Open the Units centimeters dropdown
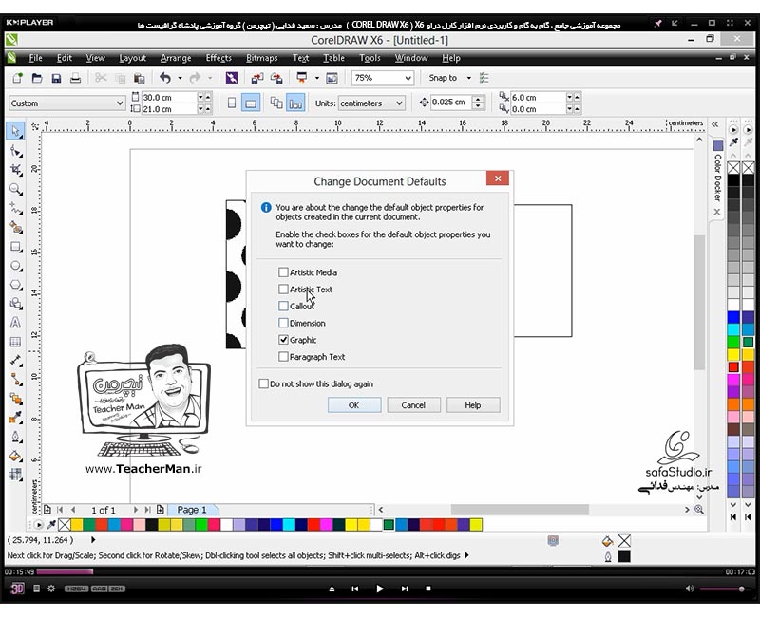The image size is (760, 617). 399,103
